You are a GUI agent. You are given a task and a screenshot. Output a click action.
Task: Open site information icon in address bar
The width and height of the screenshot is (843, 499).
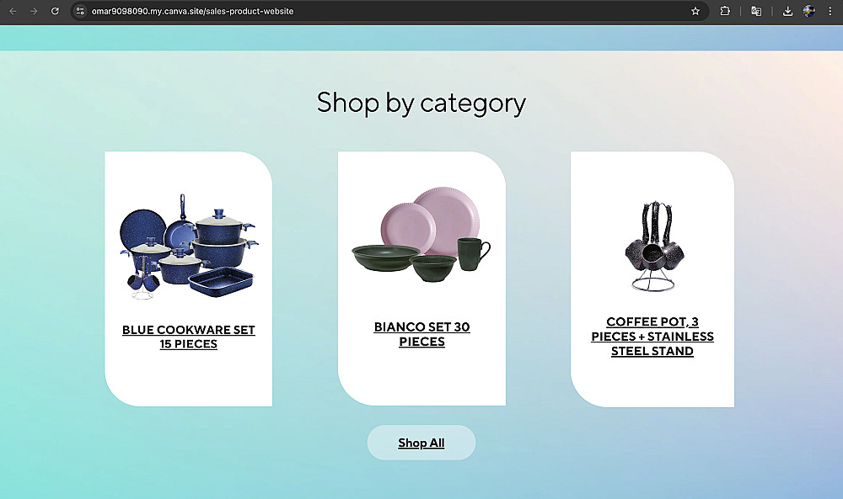point(80,11)
